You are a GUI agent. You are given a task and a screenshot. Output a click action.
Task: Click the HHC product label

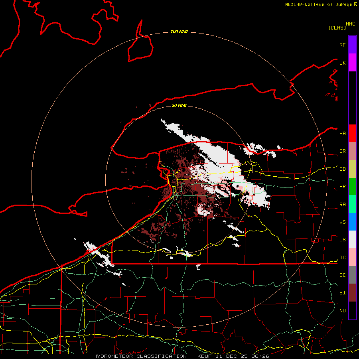350,24
